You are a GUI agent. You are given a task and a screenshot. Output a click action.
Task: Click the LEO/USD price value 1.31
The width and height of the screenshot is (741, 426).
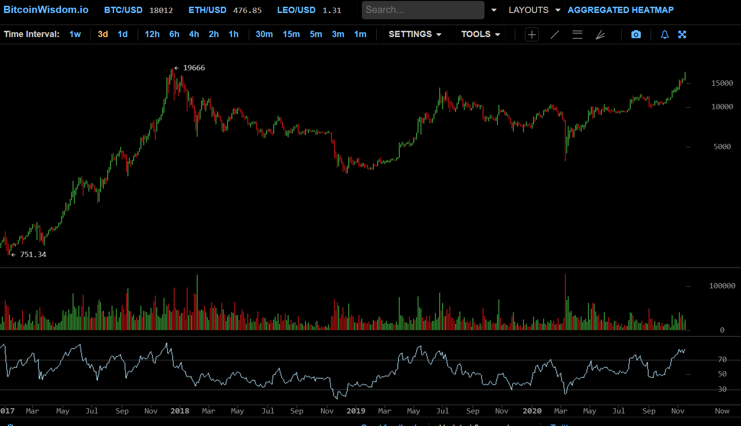[x=332, y=11]
